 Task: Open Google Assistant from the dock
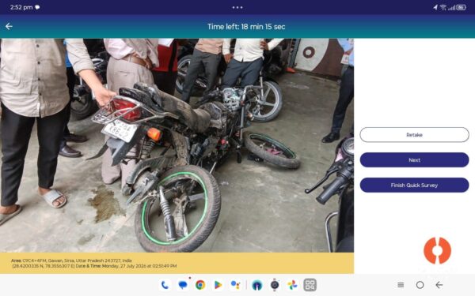[235, 285]
